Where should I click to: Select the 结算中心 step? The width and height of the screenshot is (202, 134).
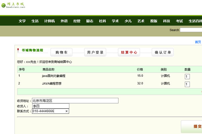click(129, 52)
